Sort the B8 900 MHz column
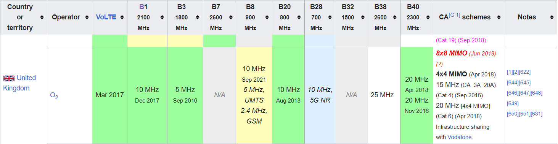This screenshot has height=144, width=558. coord(267,17)
